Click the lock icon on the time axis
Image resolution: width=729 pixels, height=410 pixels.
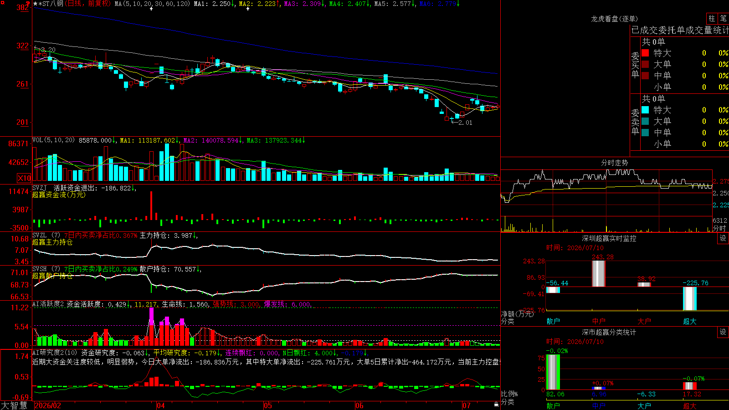tap(497, 405)
